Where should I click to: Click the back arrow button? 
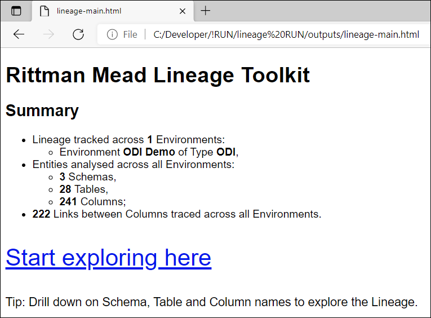pyautogui.click(x=19, y=34)
